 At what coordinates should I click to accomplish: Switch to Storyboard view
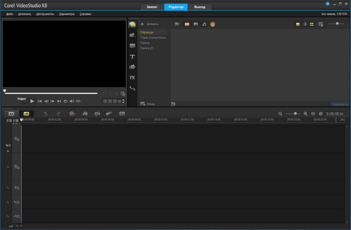[x=11, y=114]
